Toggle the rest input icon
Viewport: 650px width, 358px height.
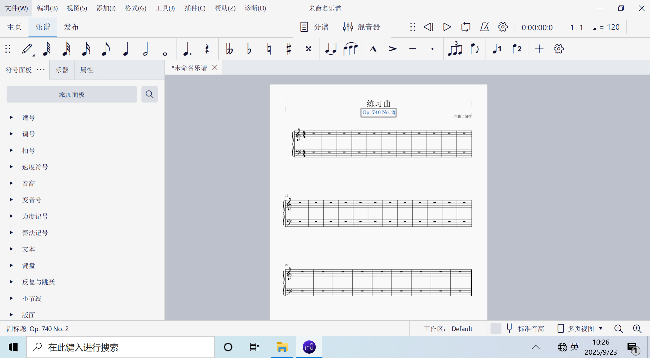(x=207, y=49)
